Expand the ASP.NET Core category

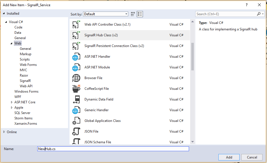[x=12, y=102]
